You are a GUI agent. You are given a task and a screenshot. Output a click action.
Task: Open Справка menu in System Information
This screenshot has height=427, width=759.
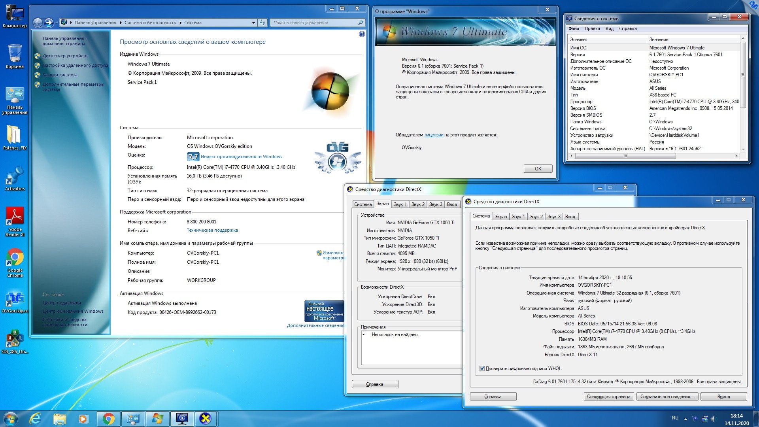(628, 28)
